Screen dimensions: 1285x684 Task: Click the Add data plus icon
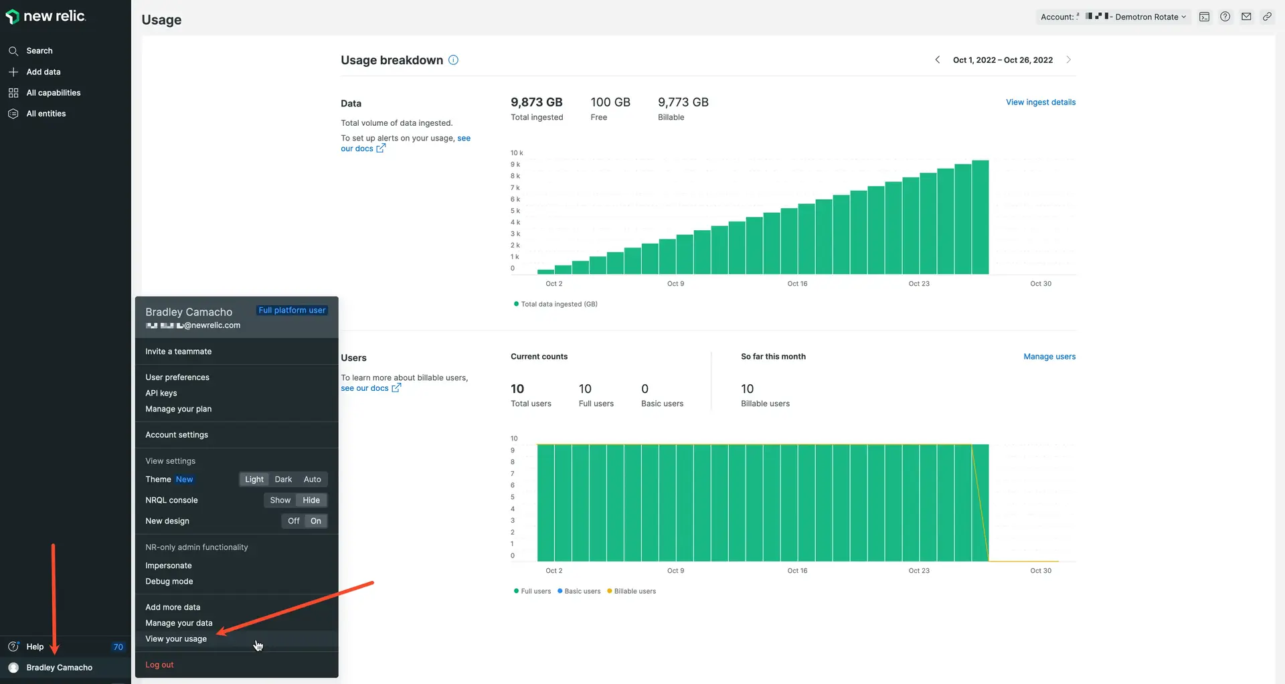13,72
